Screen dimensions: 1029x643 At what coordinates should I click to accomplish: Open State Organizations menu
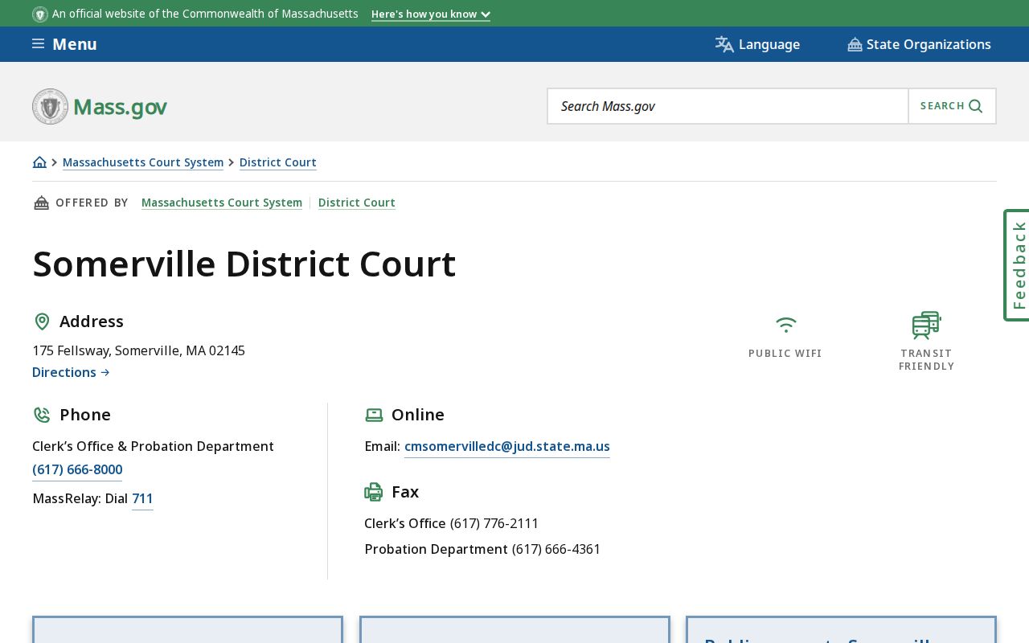click(919, 44)
